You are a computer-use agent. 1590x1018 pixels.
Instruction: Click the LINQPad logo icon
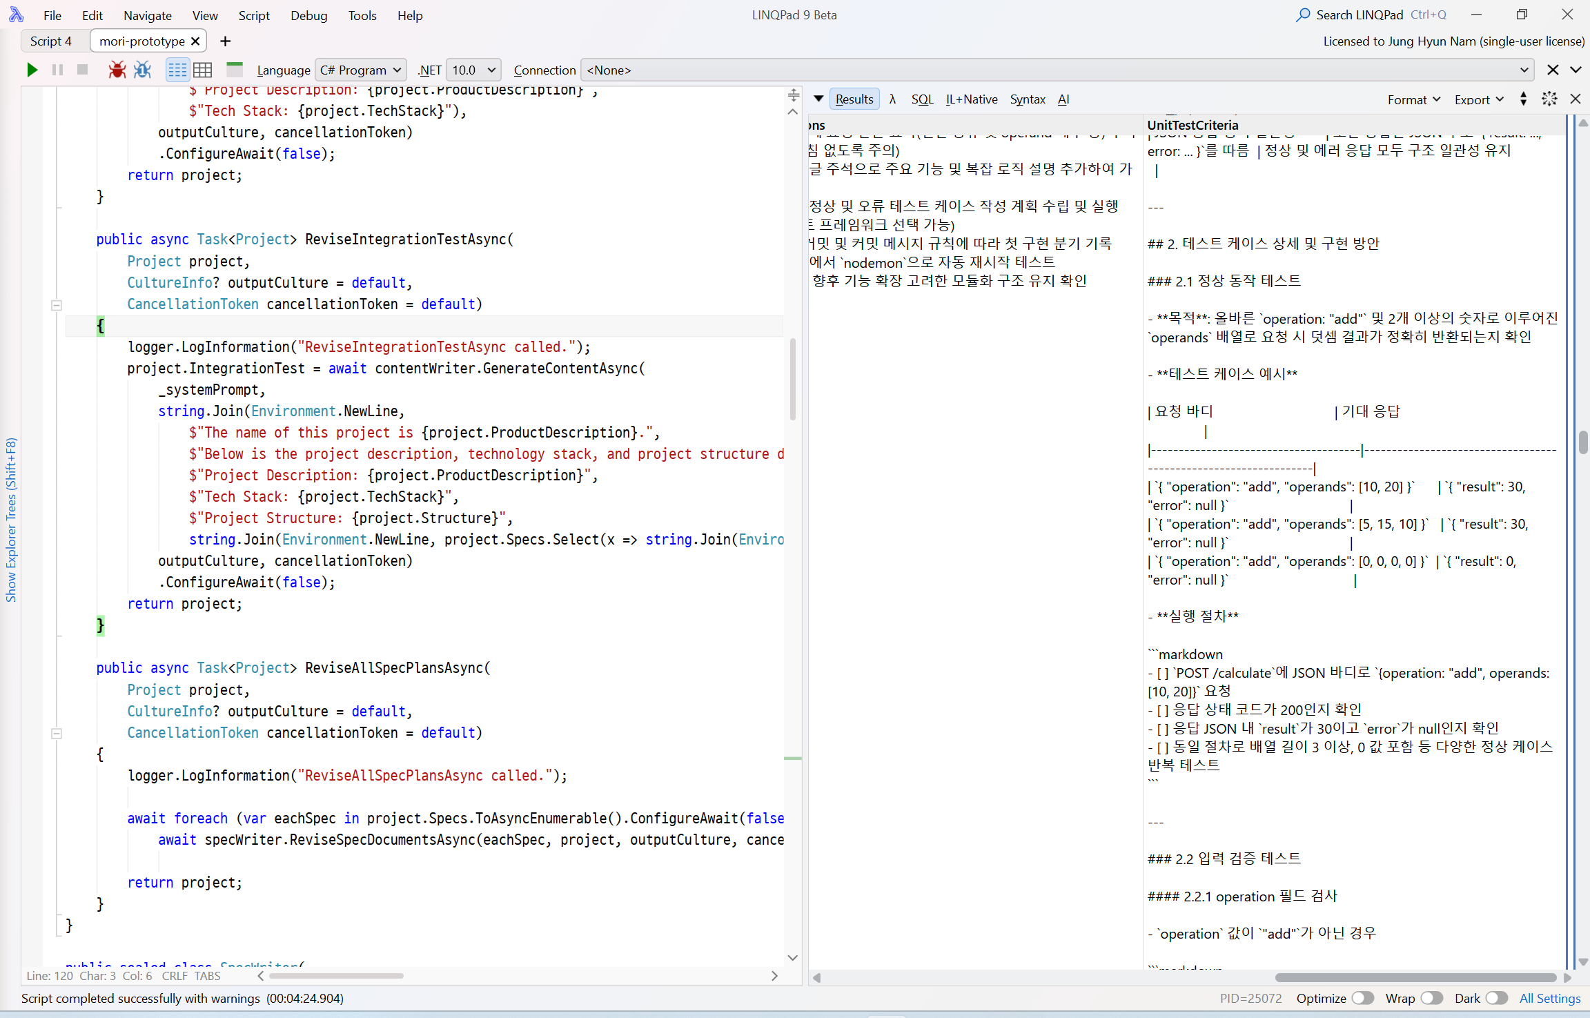pos(16,14)
